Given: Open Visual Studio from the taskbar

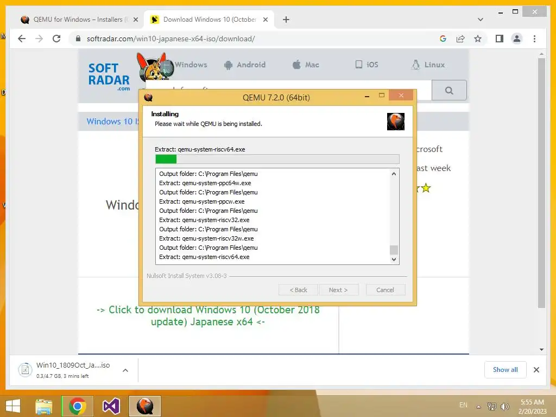Looking at the screenshot, I should point(111,406).
